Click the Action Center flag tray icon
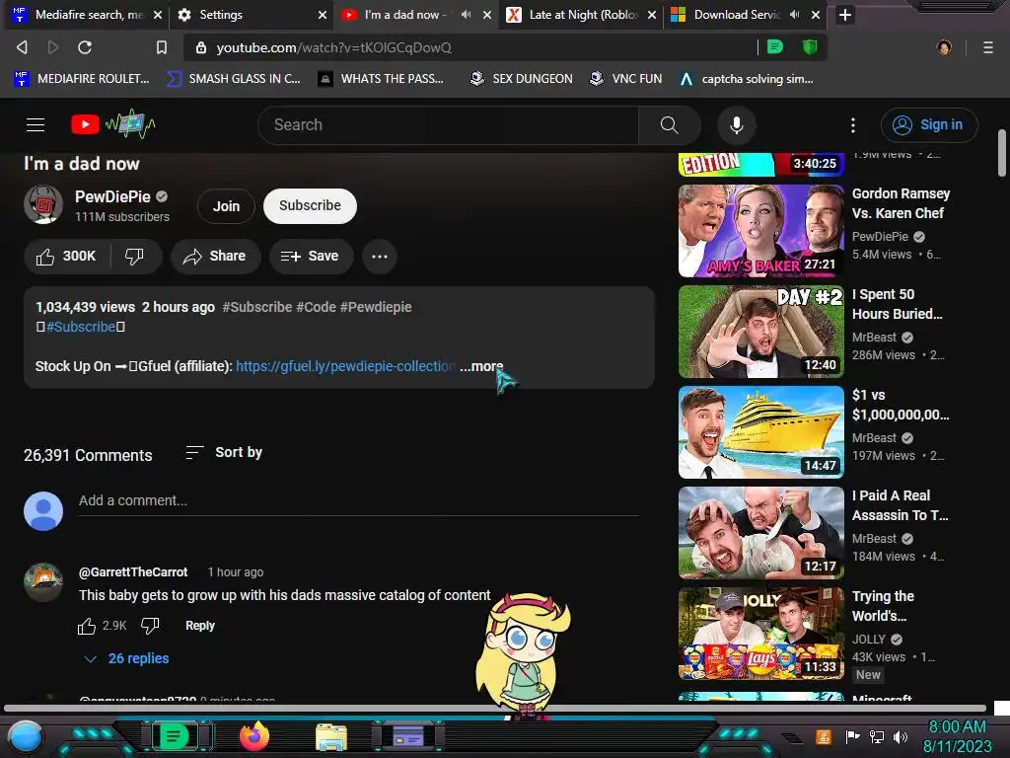The image size is (1010, 758). click(x=852, y=736)
